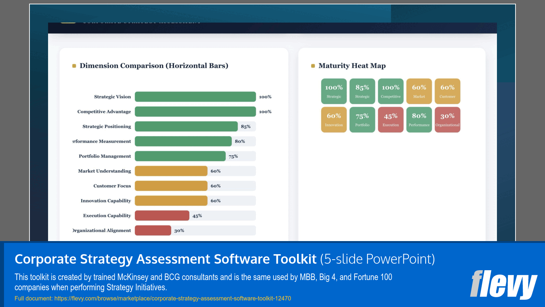Click the Competitive Advantage label
This screenshot has width=545, height=307.
(104, 111)
